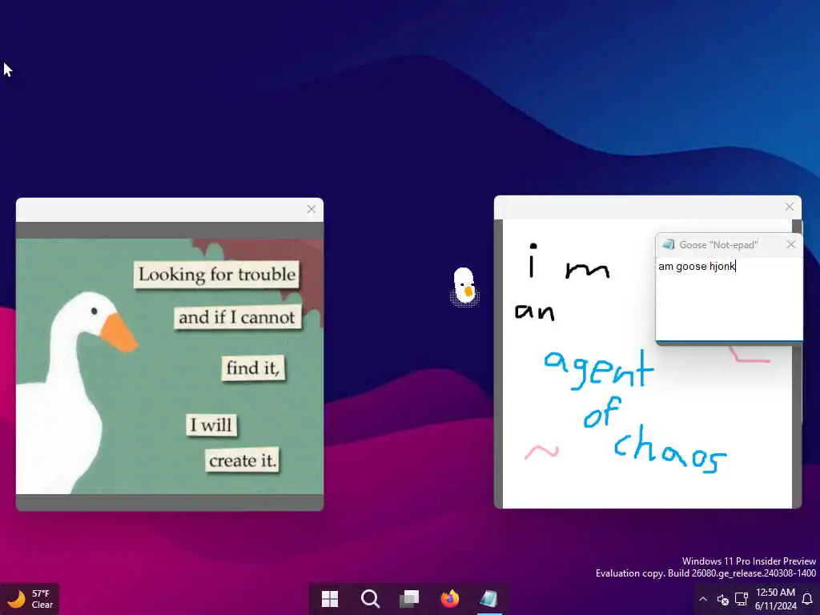This screenshot has height=615, width=820.
Task: Click the goose walking on the desktop
Action: (464, 286)
